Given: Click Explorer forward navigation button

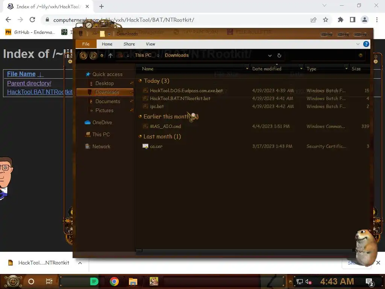Looking at the screenshot, I should point(93,56).
